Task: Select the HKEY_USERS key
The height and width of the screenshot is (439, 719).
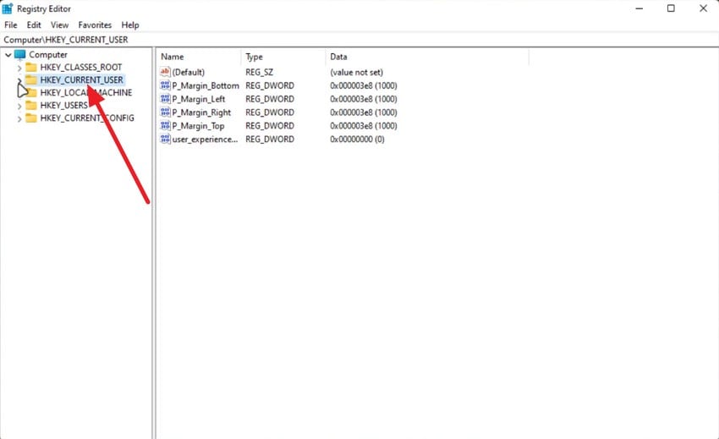Action: 63,106
